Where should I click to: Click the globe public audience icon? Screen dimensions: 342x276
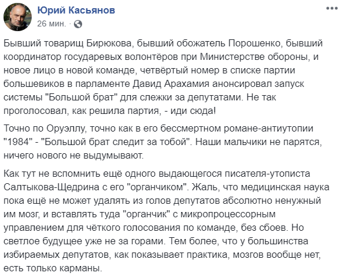[x=78, y=24]
